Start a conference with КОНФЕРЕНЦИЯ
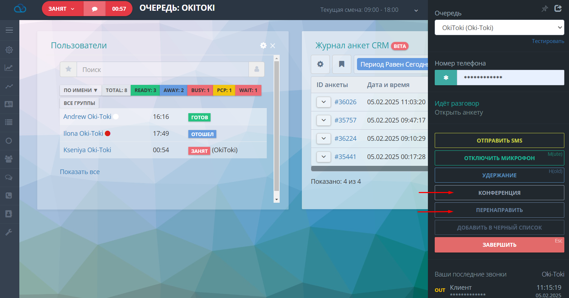This screenshot has height=298, width=569. click(500, 193)
